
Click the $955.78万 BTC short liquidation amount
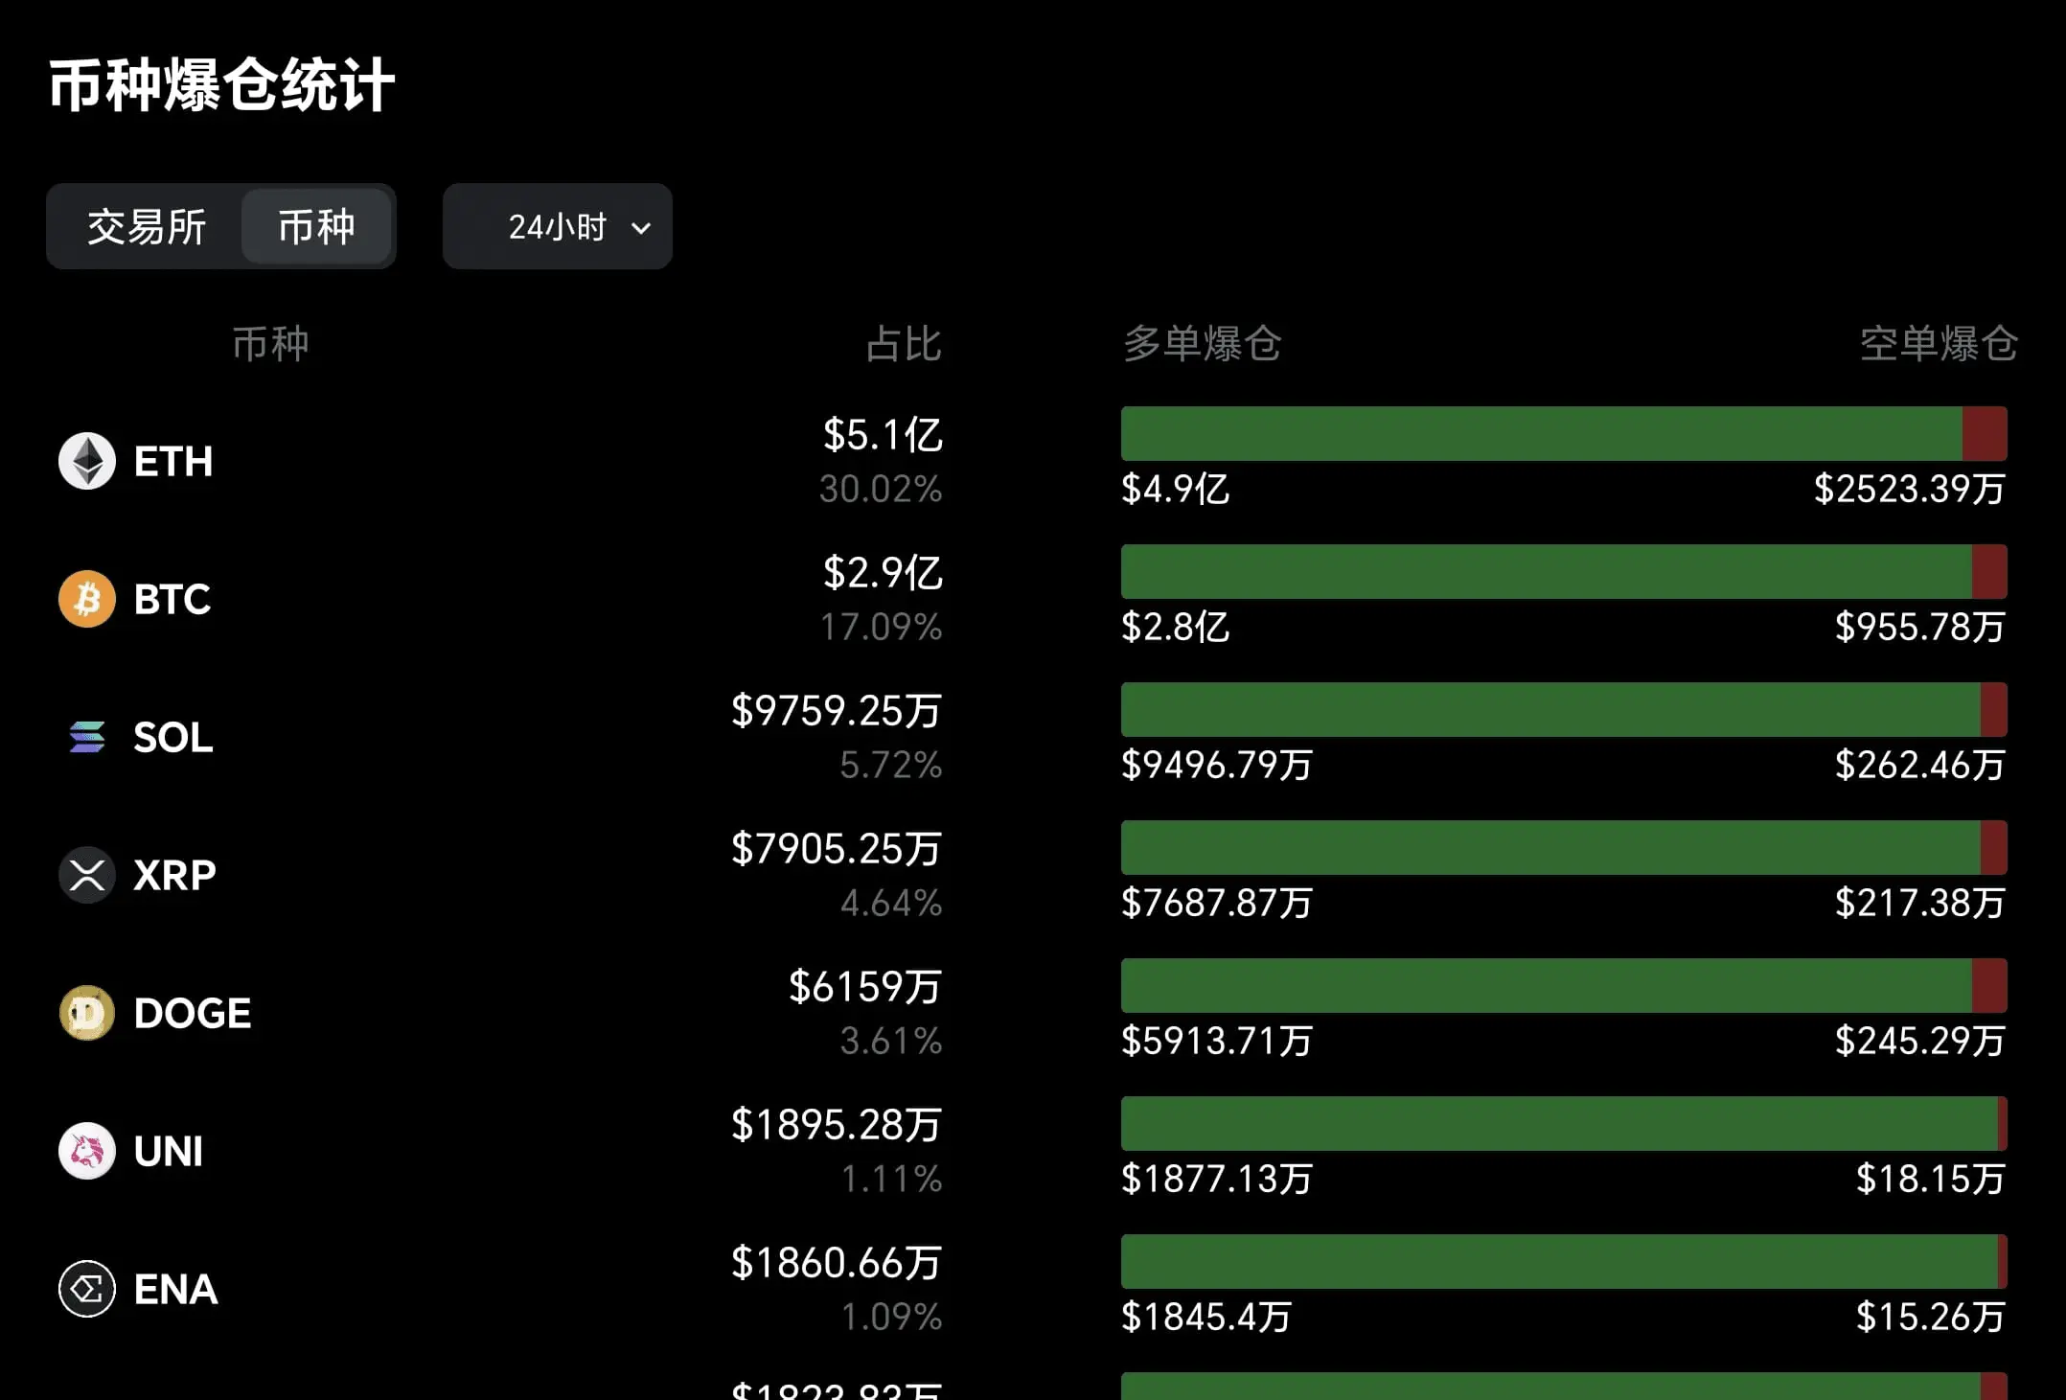coord(1920,628)
